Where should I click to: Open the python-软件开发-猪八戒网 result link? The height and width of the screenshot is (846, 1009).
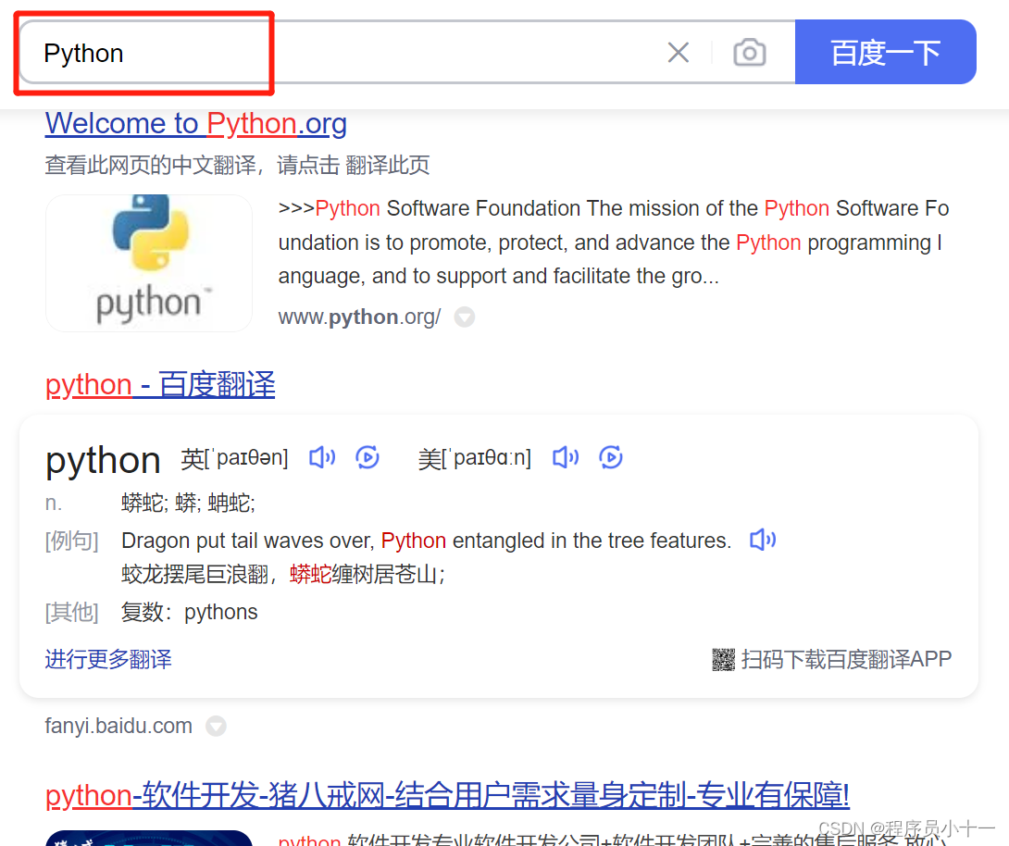coord(447,795)
